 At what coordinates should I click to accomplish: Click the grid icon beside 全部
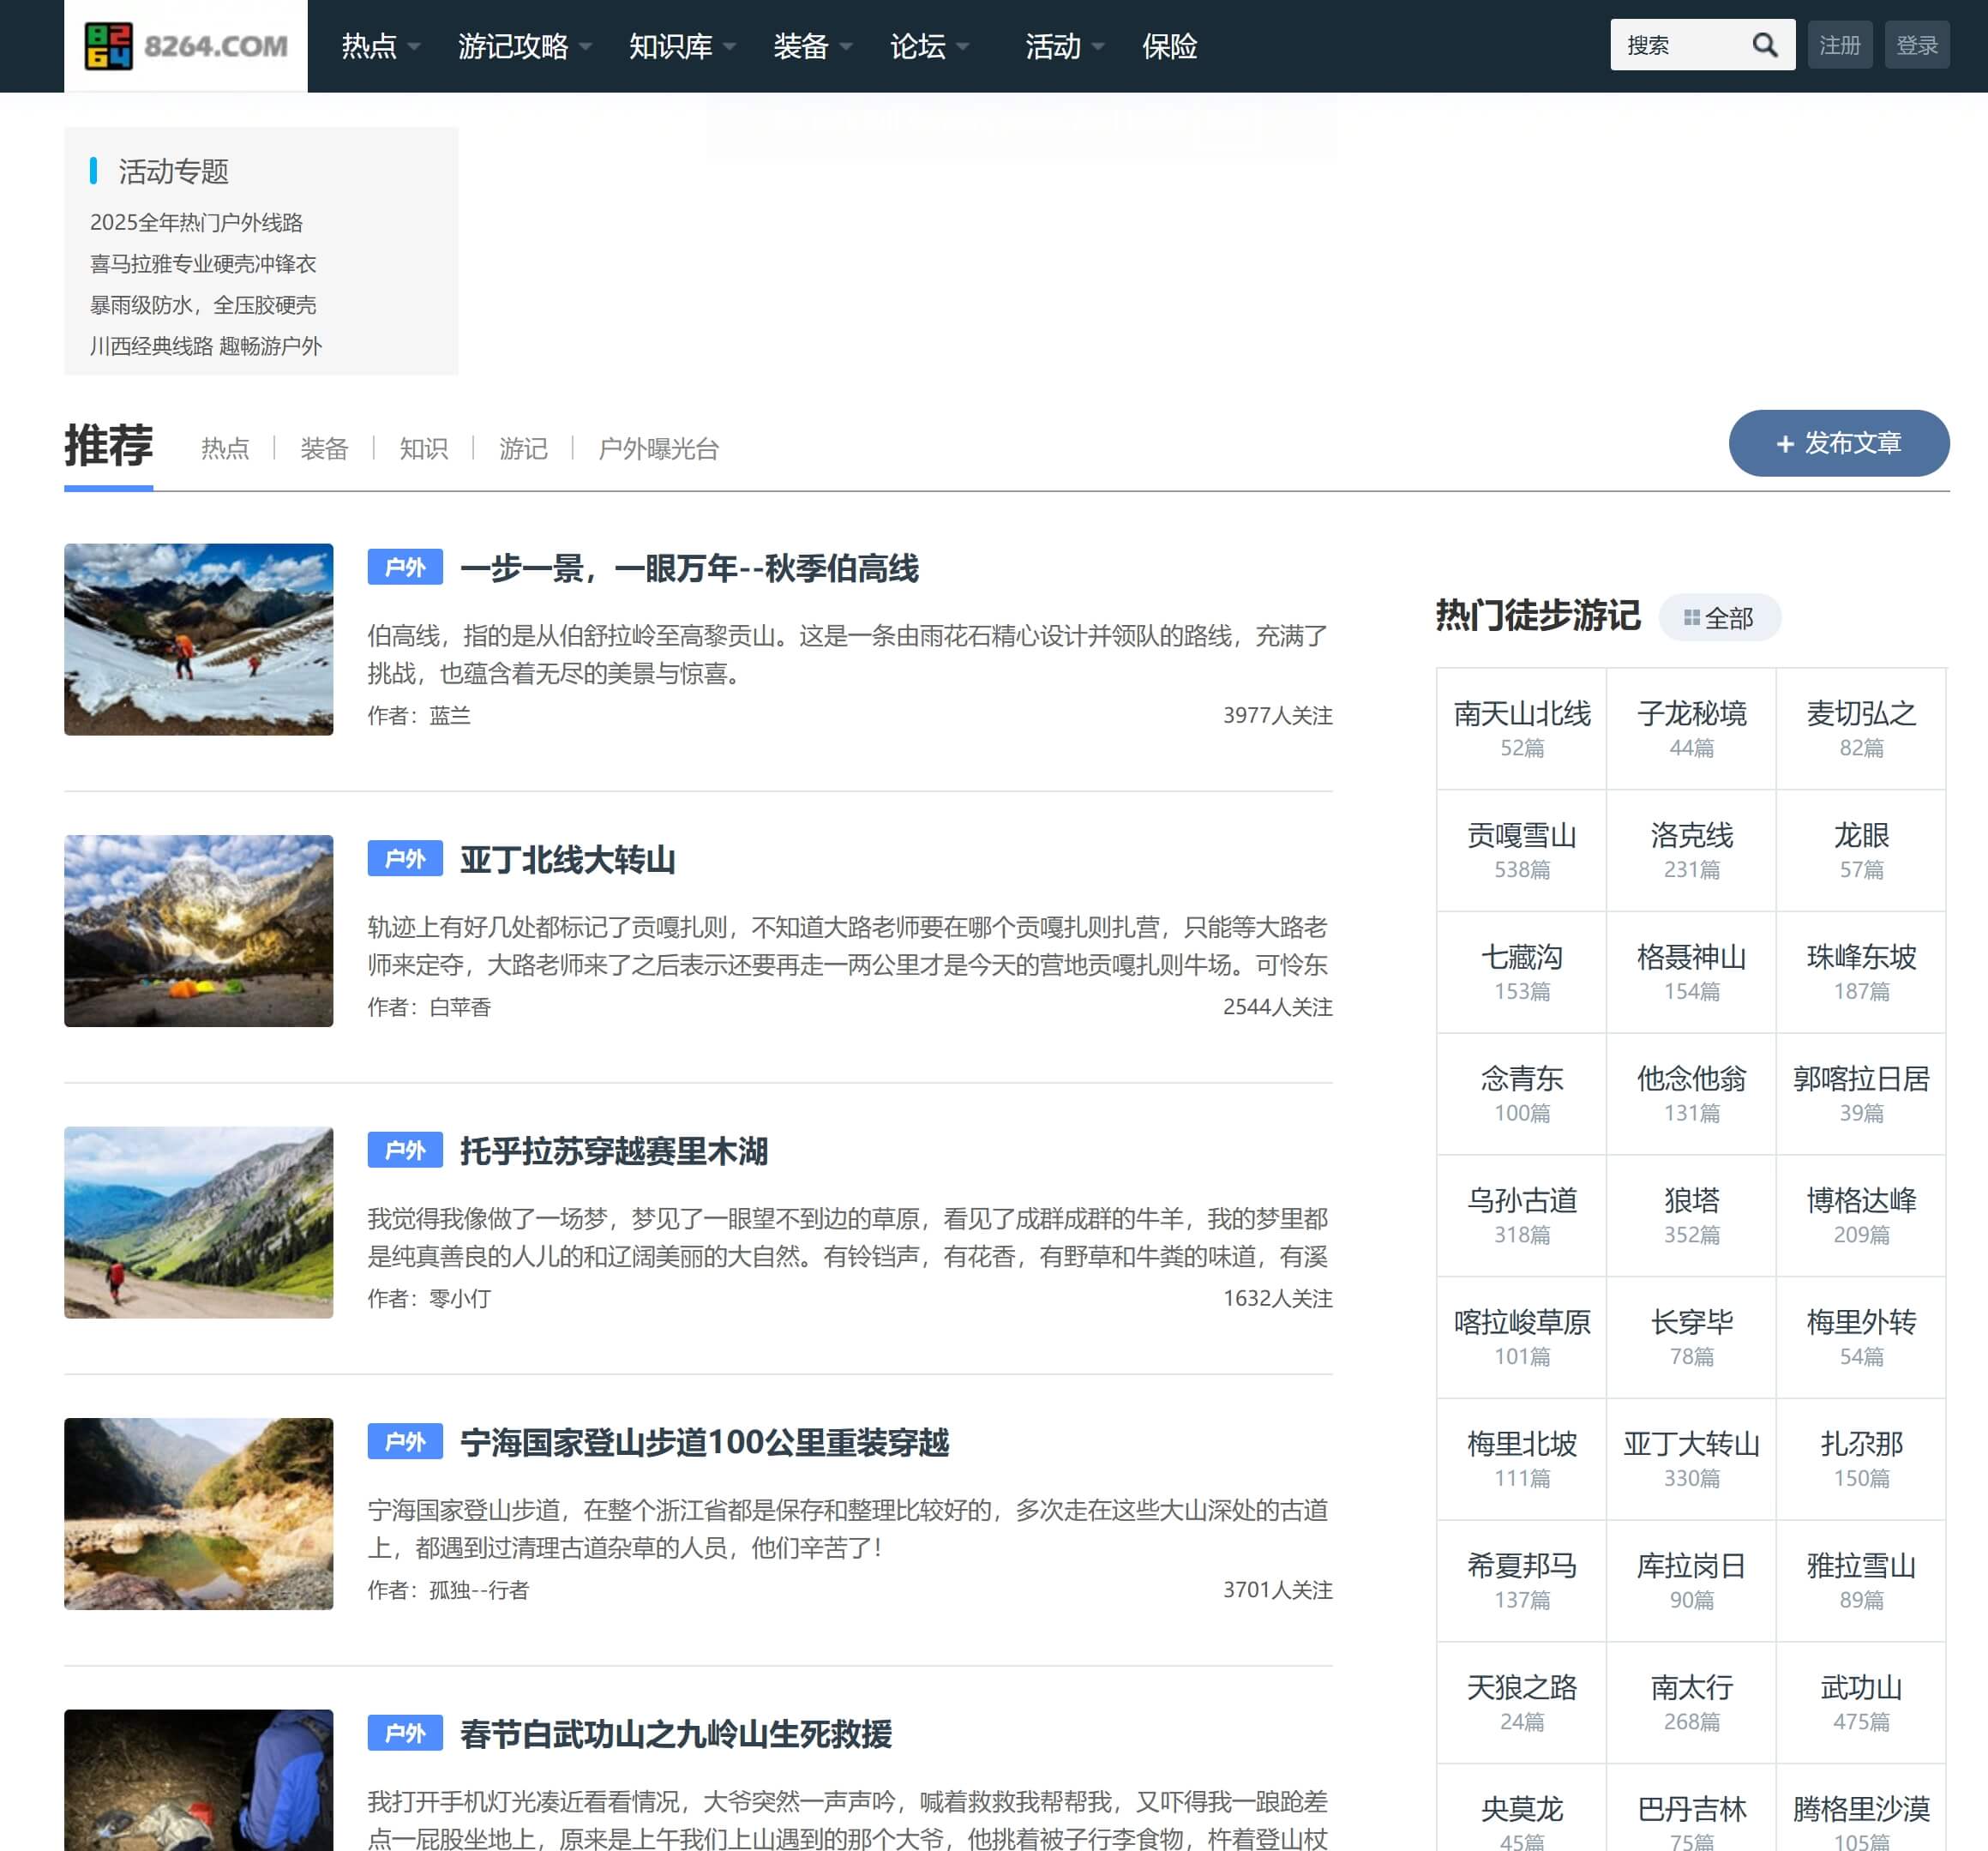point(1691,618)
